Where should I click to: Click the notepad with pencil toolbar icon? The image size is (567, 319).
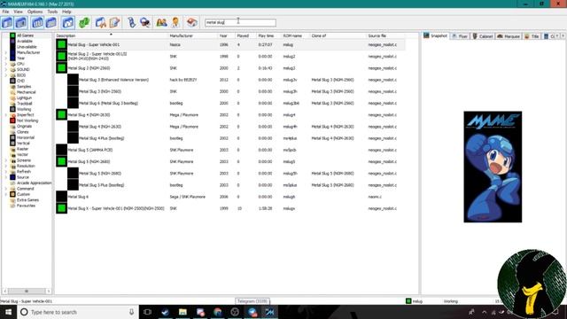click(114, 22)
